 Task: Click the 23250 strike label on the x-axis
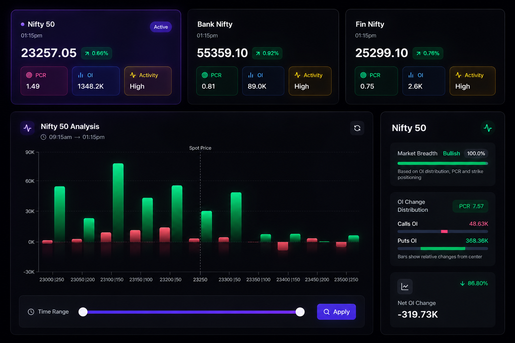click(x=200, y=280)
